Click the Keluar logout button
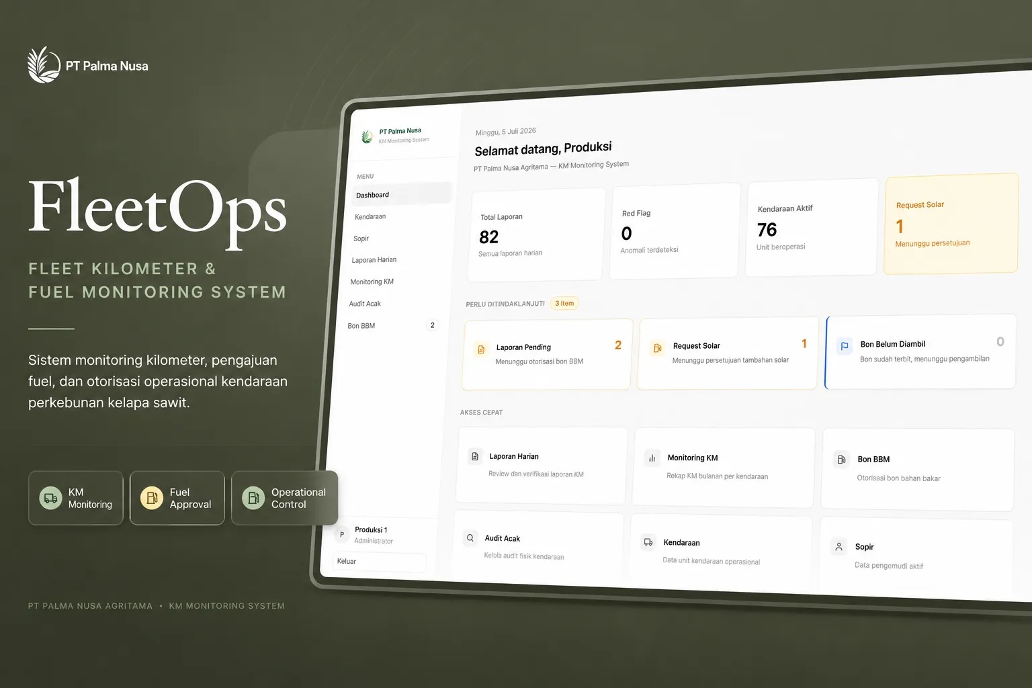The width and height of the screenshot is (1032, 688). click(x=380, y=562)
